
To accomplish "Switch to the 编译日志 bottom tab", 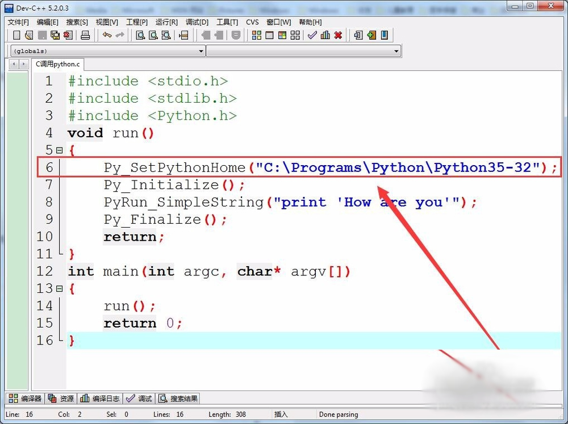I will click(99, 398).
